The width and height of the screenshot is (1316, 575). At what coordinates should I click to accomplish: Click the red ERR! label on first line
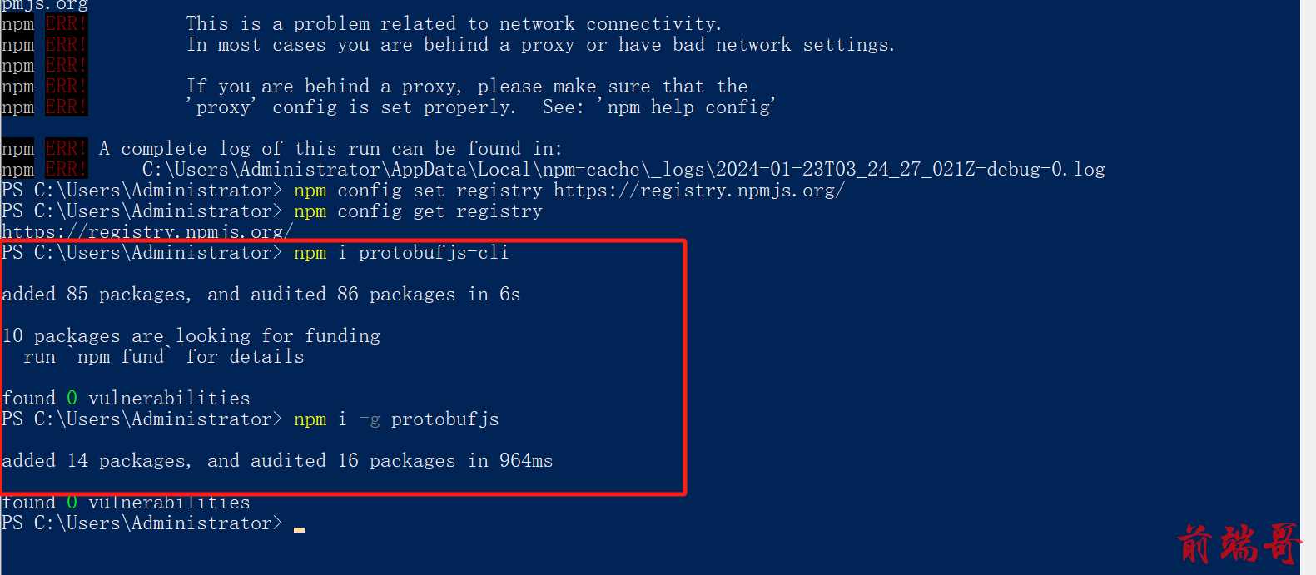[x=67, y=24]
